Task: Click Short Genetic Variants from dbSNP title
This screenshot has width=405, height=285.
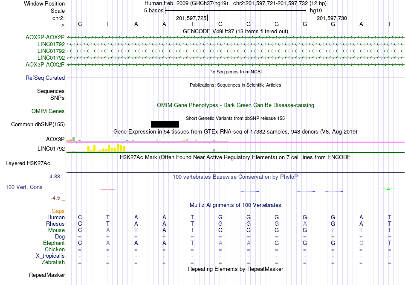Action: tap(235, 118)
